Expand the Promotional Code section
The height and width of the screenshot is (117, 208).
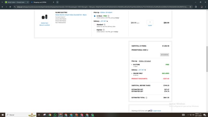(140, 50)
